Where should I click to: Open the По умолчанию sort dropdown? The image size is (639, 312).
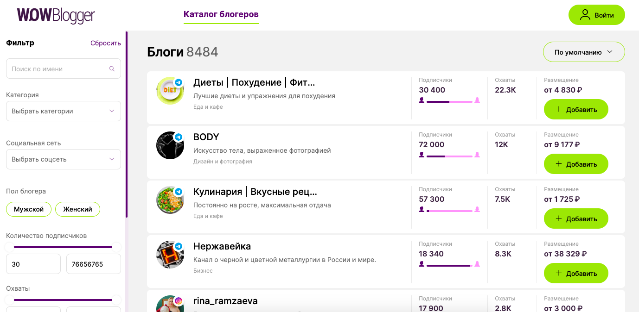click(584, 52)
